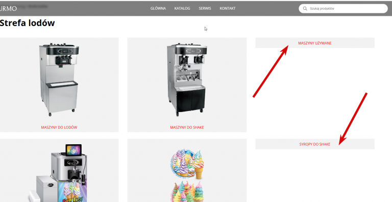Go to the SERWIS page
The width and height of the screenshot is (392, 202).
pyautogui.click(x=205, y=9)
